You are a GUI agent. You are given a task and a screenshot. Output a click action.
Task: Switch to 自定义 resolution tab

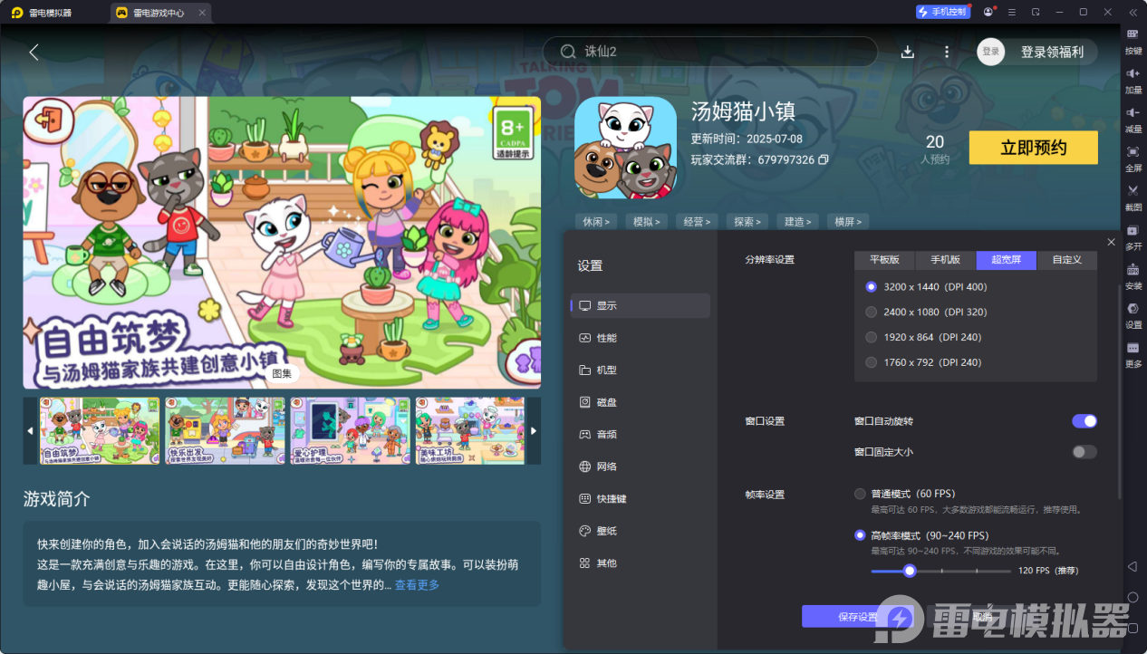1066,260
